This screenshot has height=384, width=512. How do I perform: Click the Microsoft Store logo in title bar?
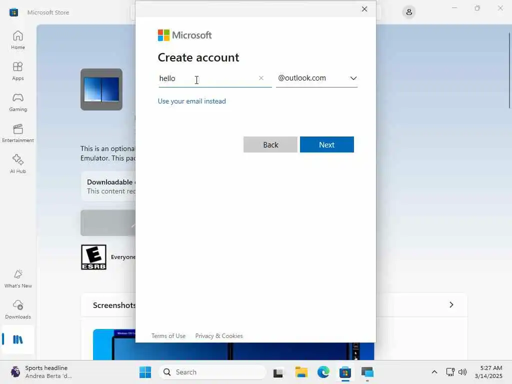(x=13, y=12)
